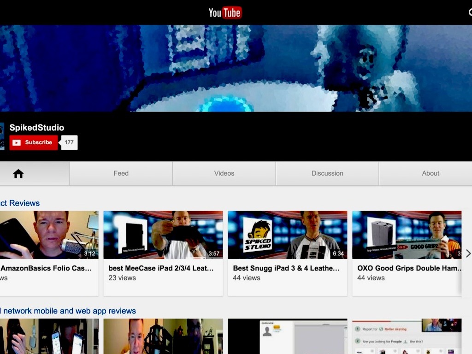Play the Snugg iPad video thumbnail
Screen dimensions: 472x354
point(288,235)
